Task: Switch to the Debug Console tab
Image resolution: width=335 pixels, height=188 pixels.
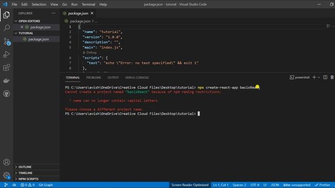Action: [137, 78]
